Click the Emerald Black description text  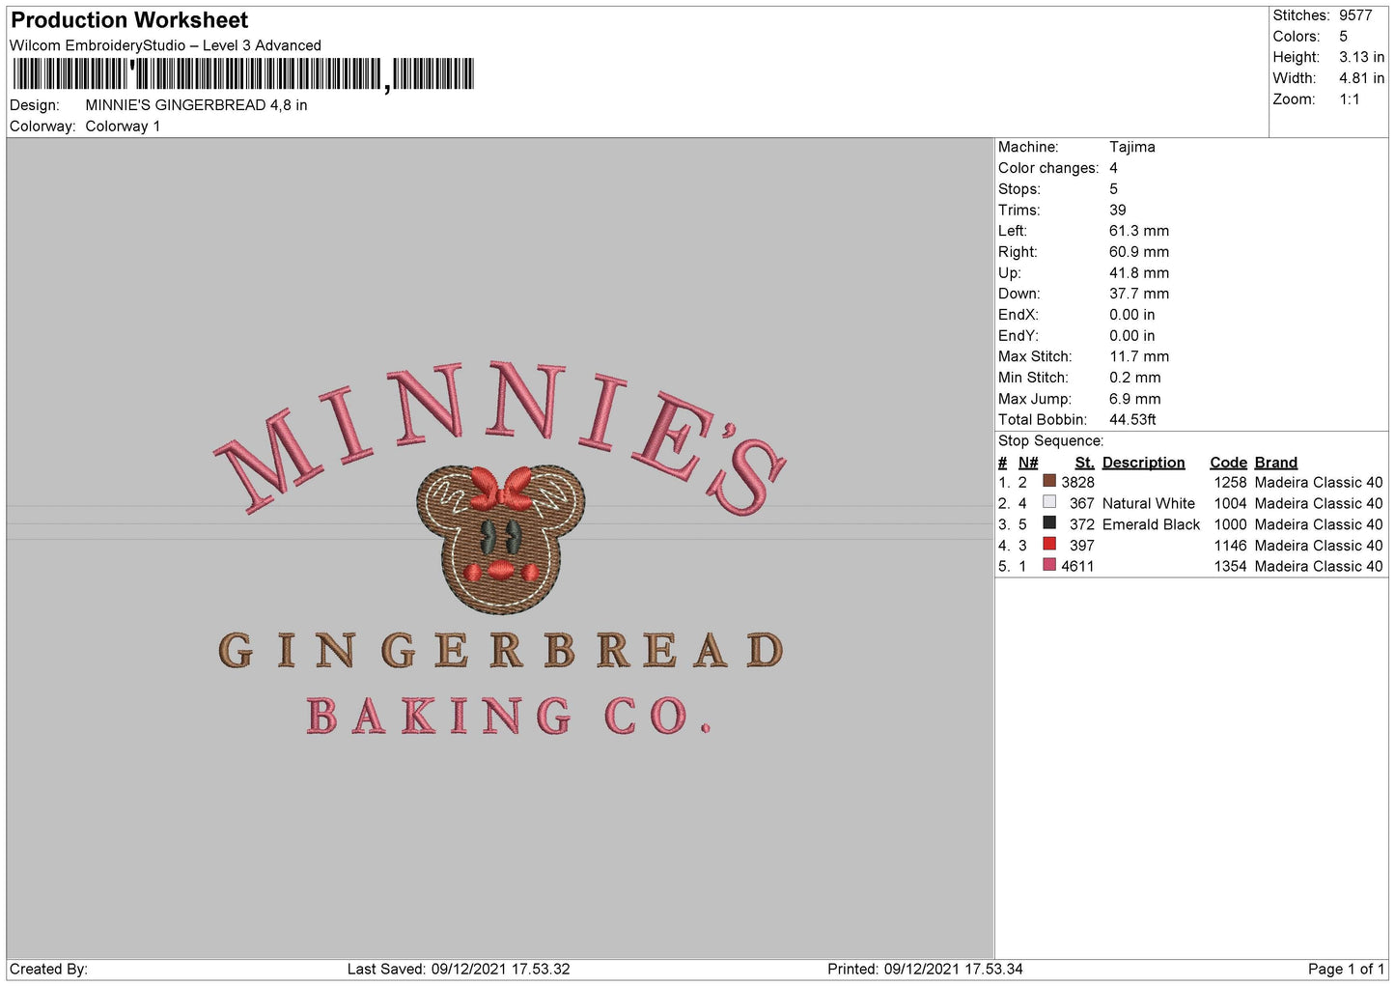[x=1151, y=524]
